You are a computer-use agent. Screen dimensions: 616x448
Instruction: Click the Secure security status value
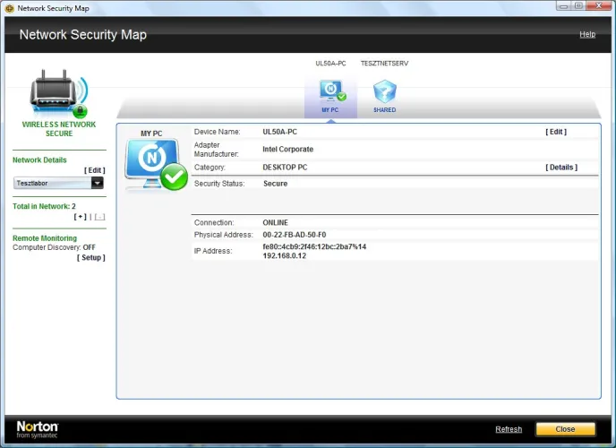275,184
